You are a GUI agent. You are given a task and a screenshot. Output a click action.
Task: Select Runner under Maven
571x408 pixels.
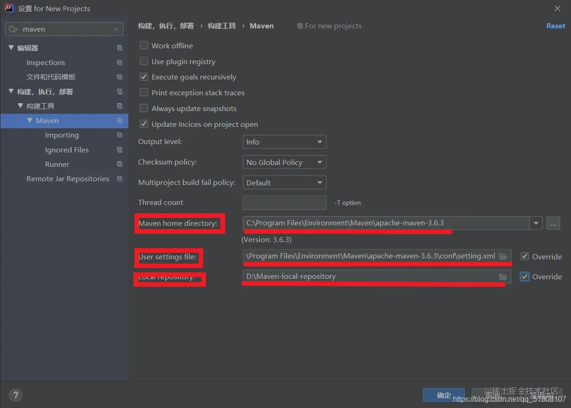click(57, 164)
